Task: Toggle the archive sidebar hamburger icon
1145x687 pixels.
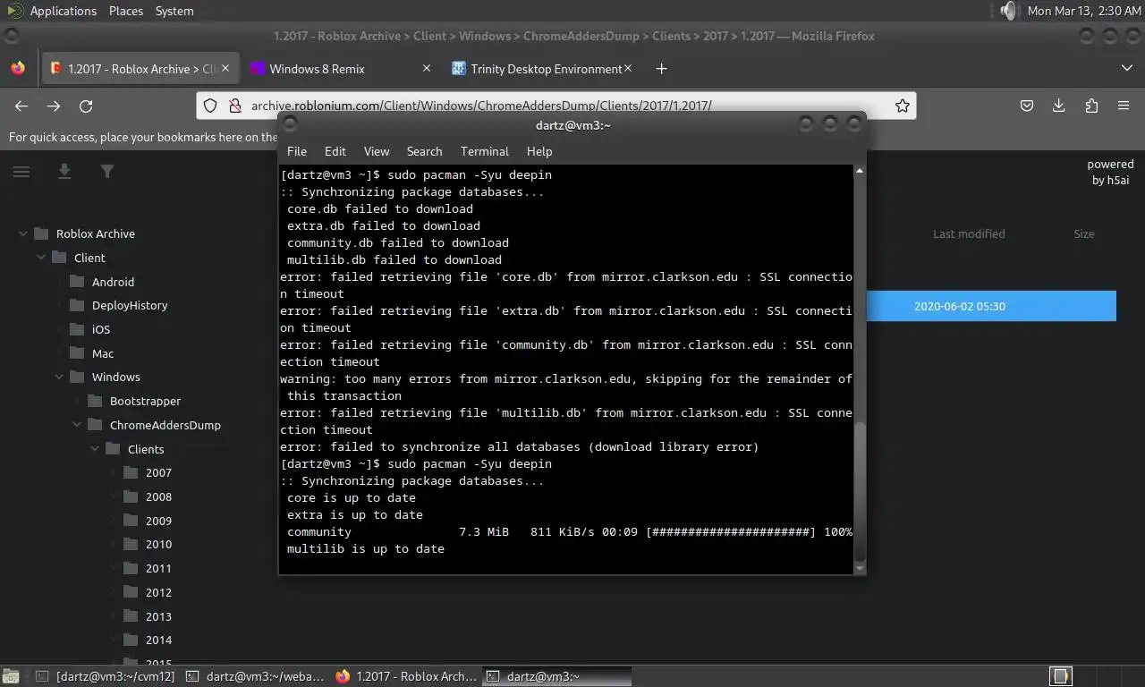Action: point(21,171)
